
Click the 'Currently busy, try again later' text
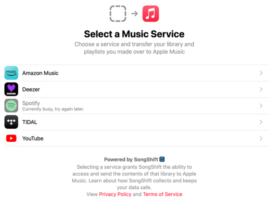[x=53, y=109]
